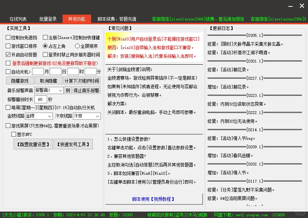
Task: Open the 金陵线路 line selector
Action: 39,116
